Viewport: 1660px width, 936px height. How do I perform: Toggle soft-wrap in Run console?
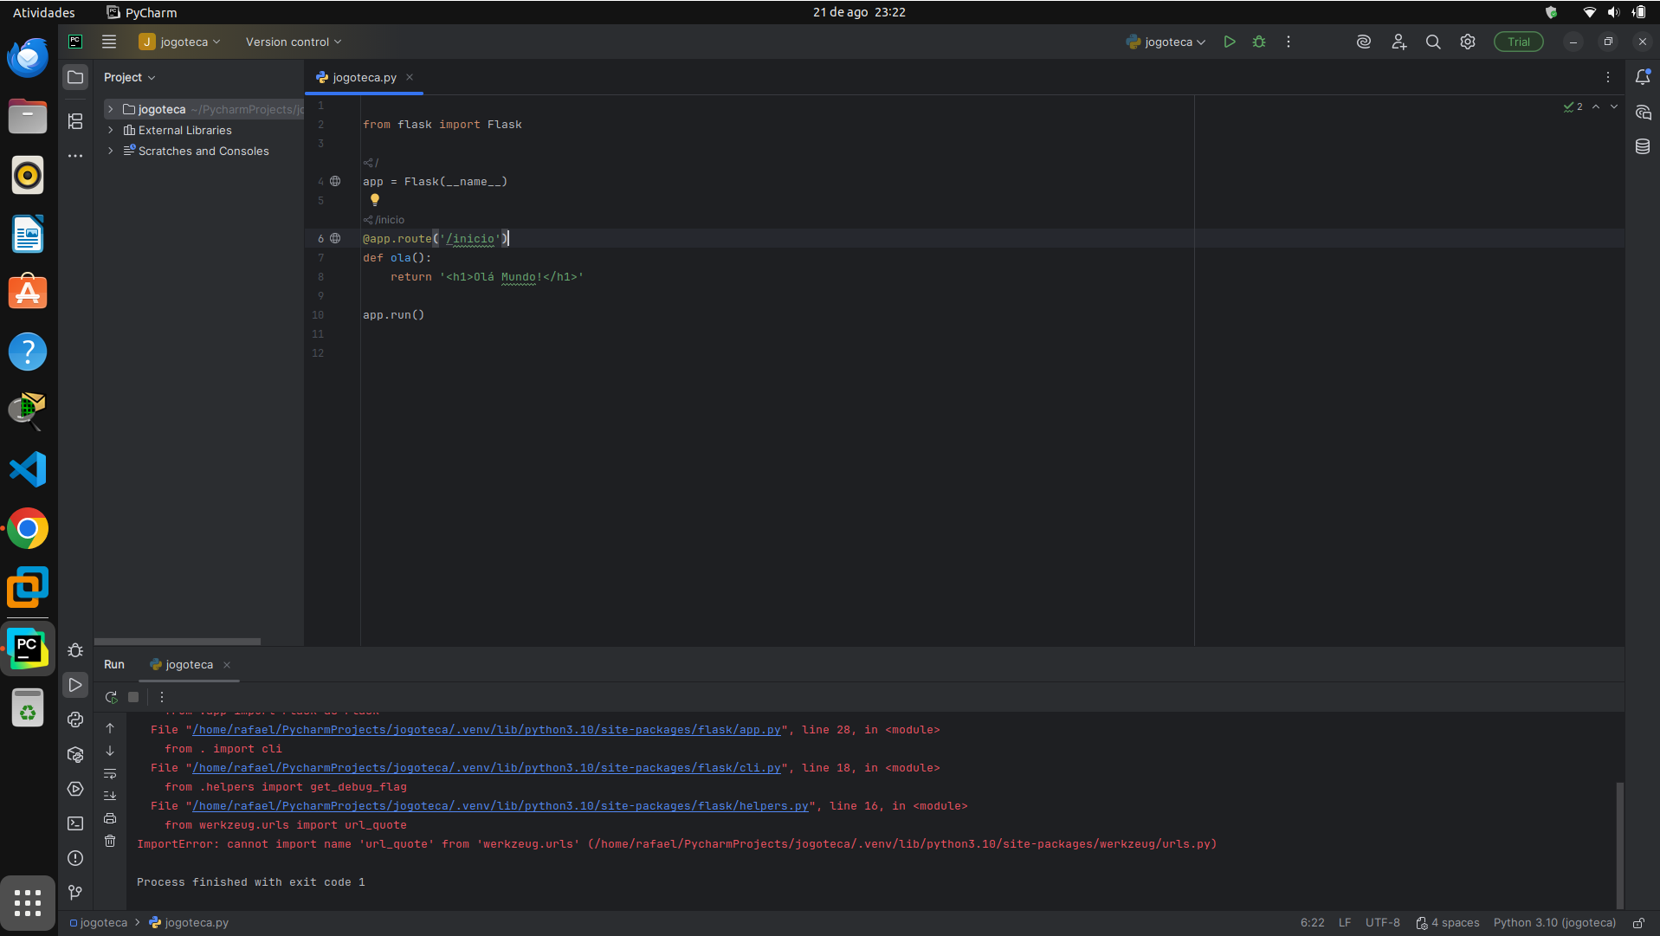(x=110, y=773)
